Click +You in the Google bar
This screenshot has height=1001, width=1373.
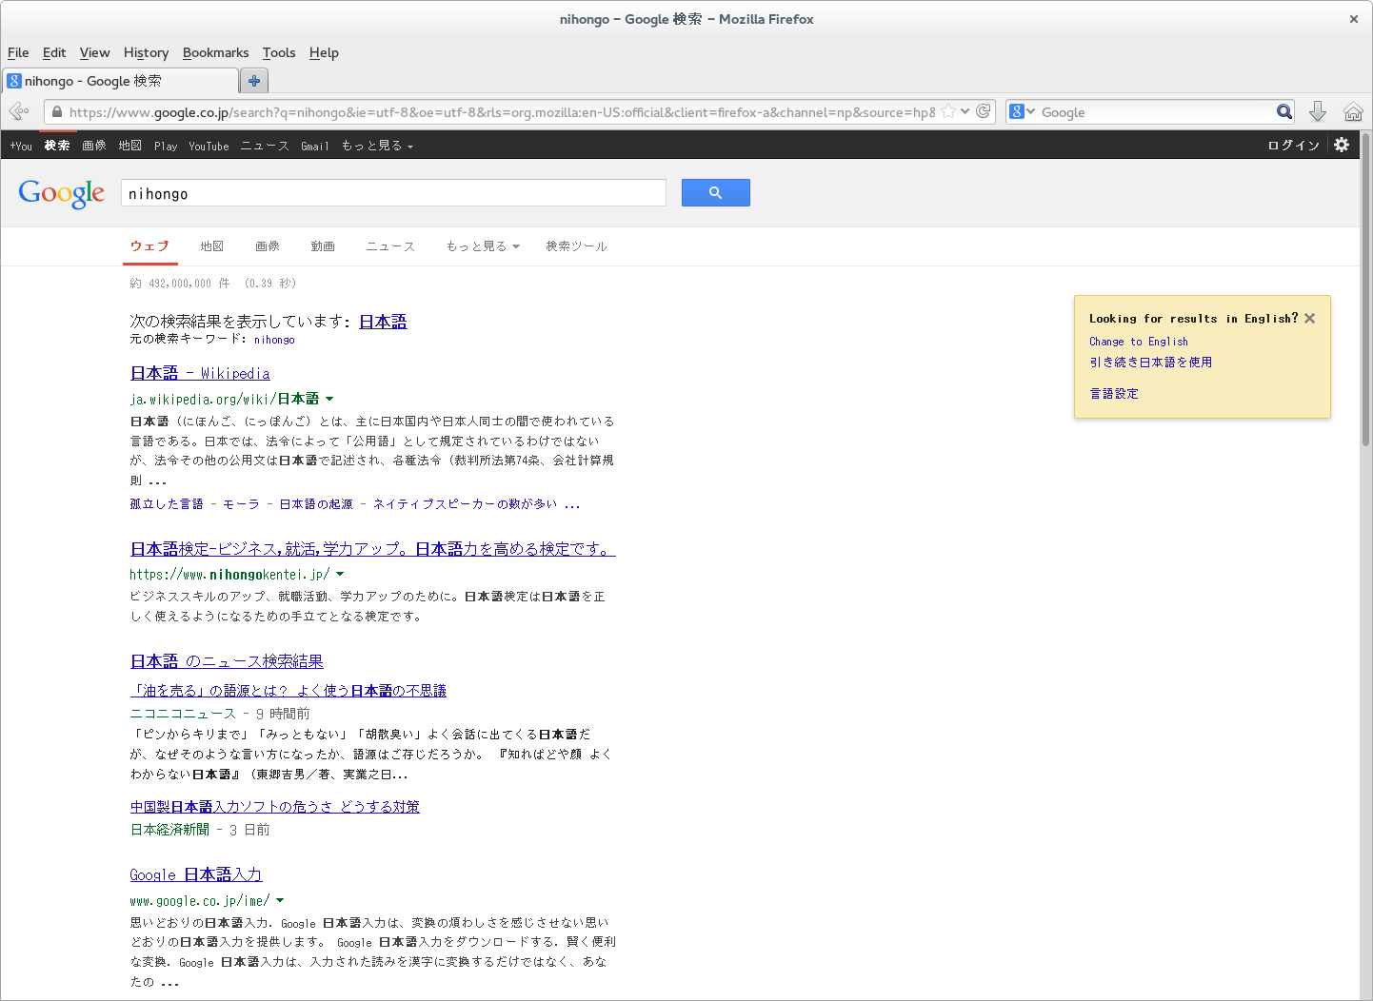coord(21,146)
